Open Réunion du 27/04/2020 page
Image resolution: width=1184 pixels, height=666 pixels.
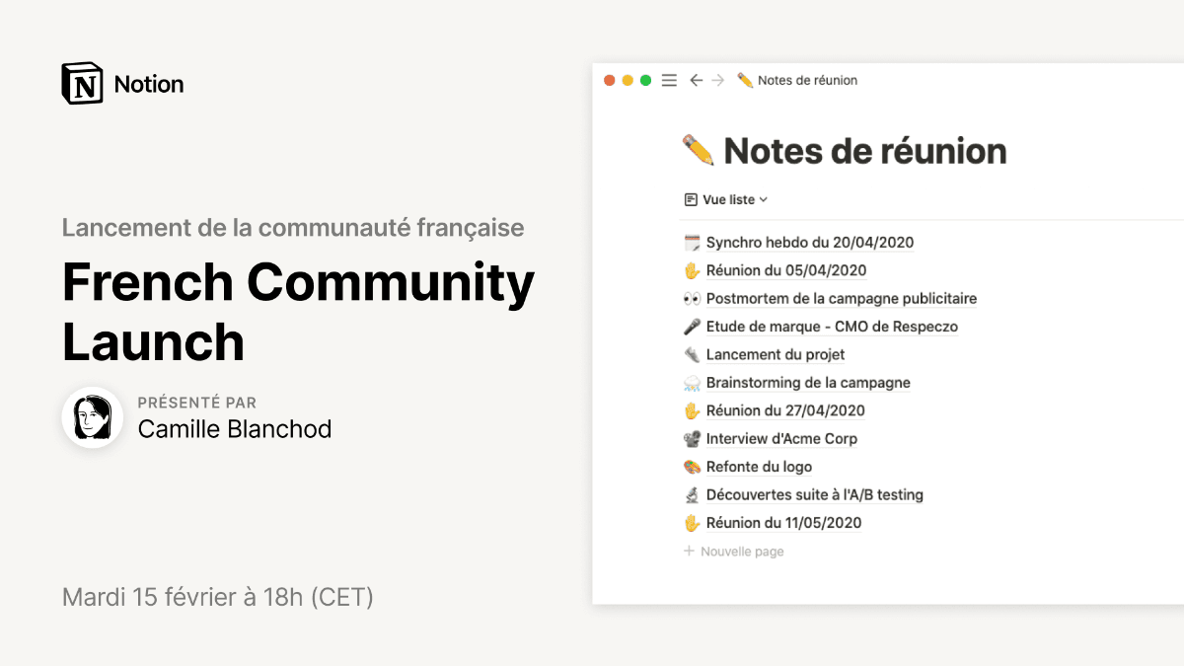click(785, 410)
